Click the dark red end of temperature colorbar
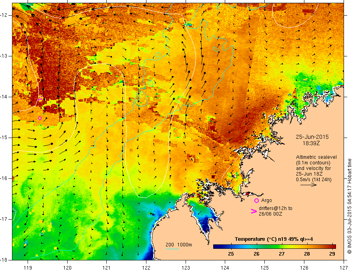This screenshot has height=272, width=352. [334, 247]
